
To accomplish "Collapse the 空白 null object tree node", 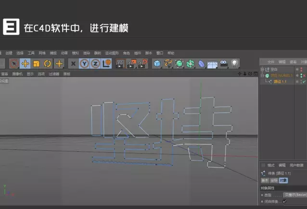I will tap(262, 69).
